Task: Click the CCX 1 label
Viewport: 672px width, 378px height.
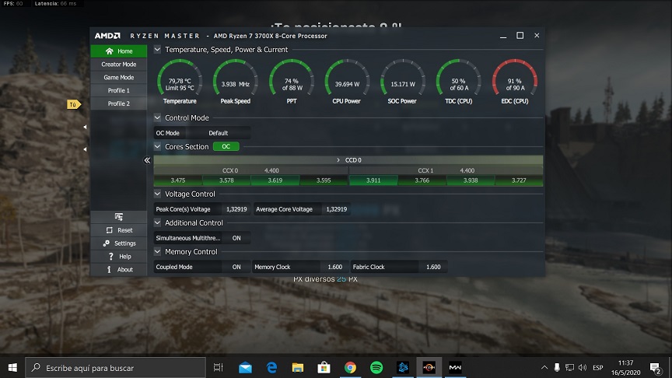Action: 425,170
